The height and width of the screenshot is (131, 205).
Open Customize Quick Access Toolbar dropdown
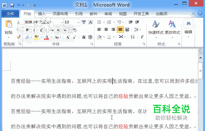point(35,5)
